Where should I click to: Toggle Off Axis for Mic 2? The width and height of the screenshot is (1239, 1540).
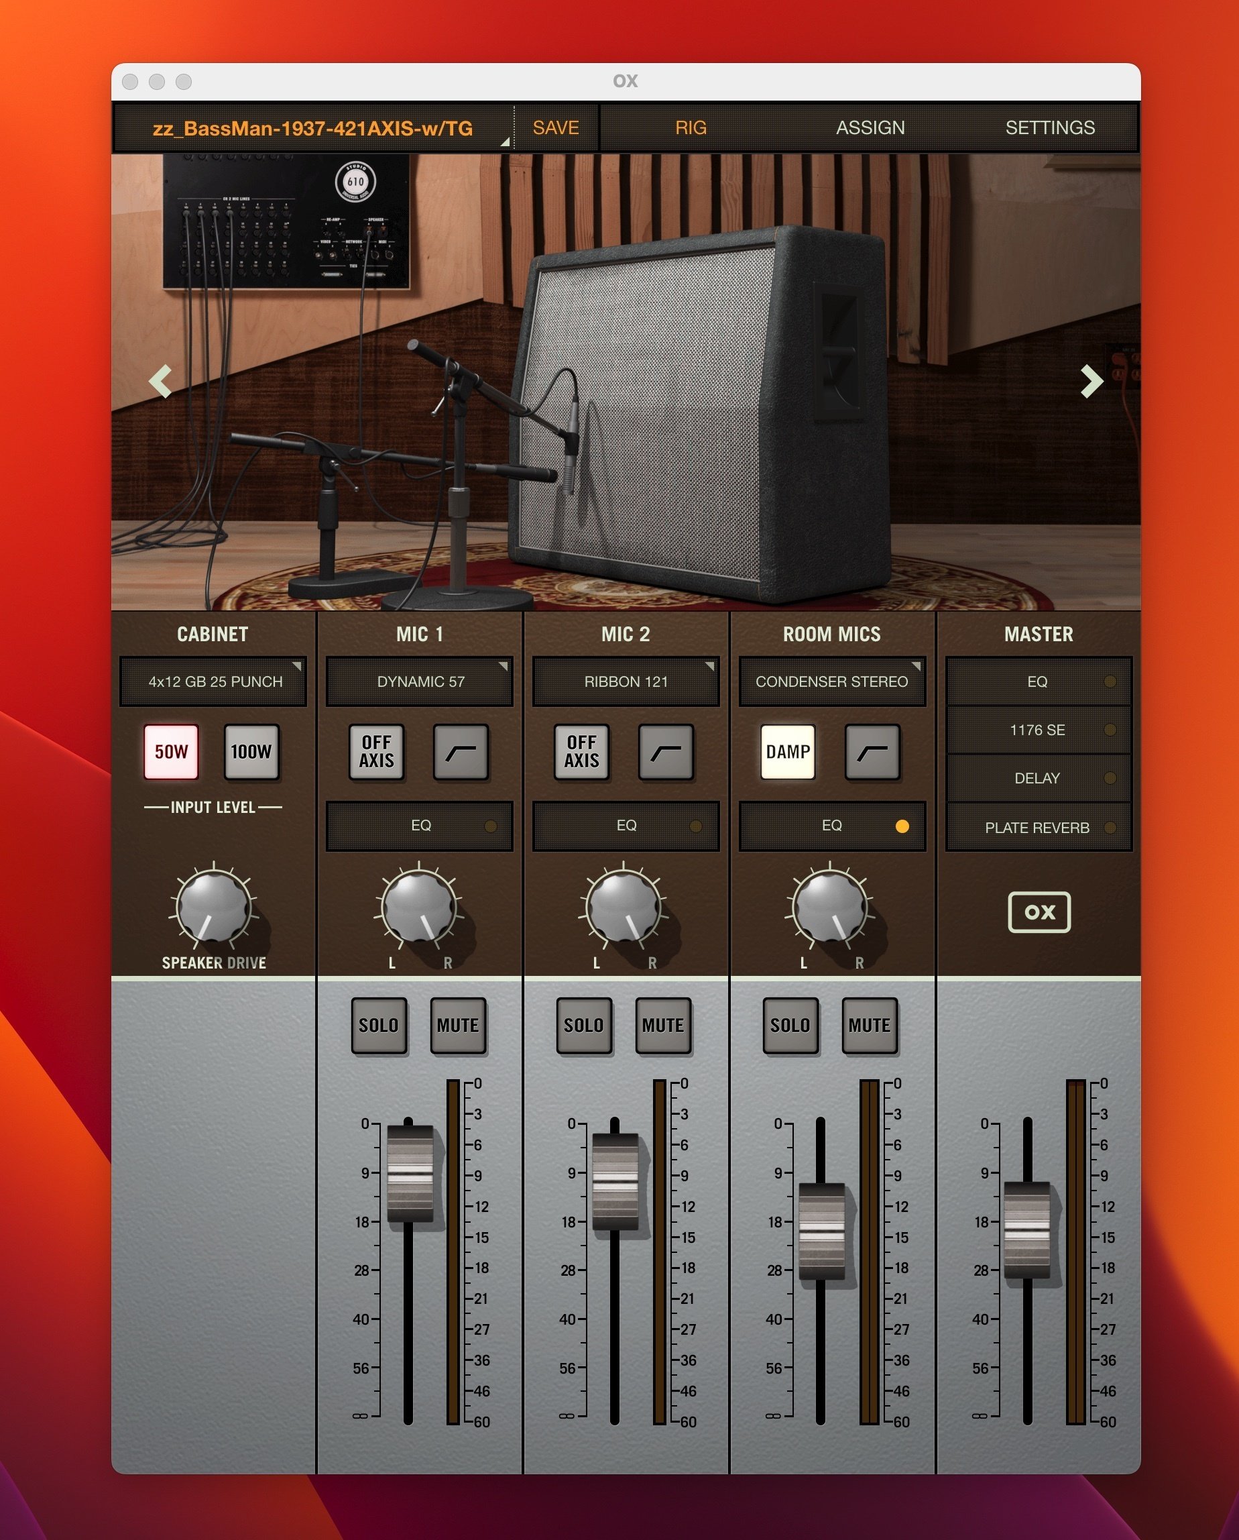pyautogui.click(x=581, y=751)
